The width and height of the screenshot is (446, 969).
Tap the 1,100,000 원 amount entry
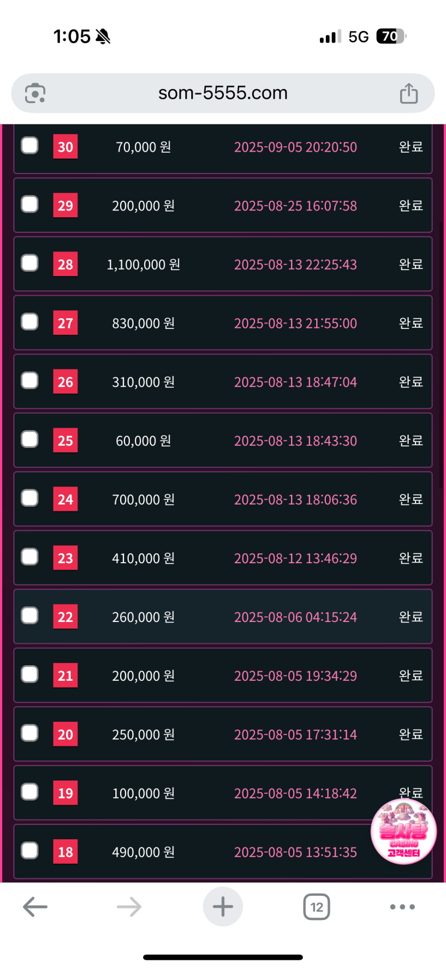pos(143,265)
